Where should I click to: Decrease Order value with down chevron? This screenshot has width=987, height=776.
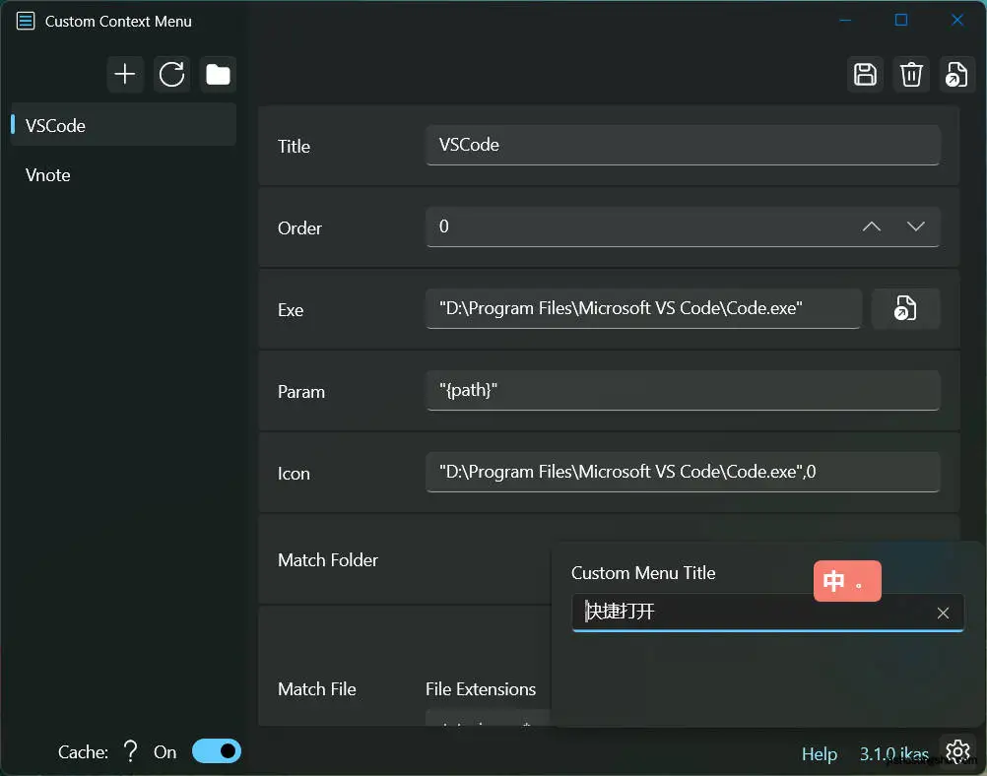coord(915,226)
